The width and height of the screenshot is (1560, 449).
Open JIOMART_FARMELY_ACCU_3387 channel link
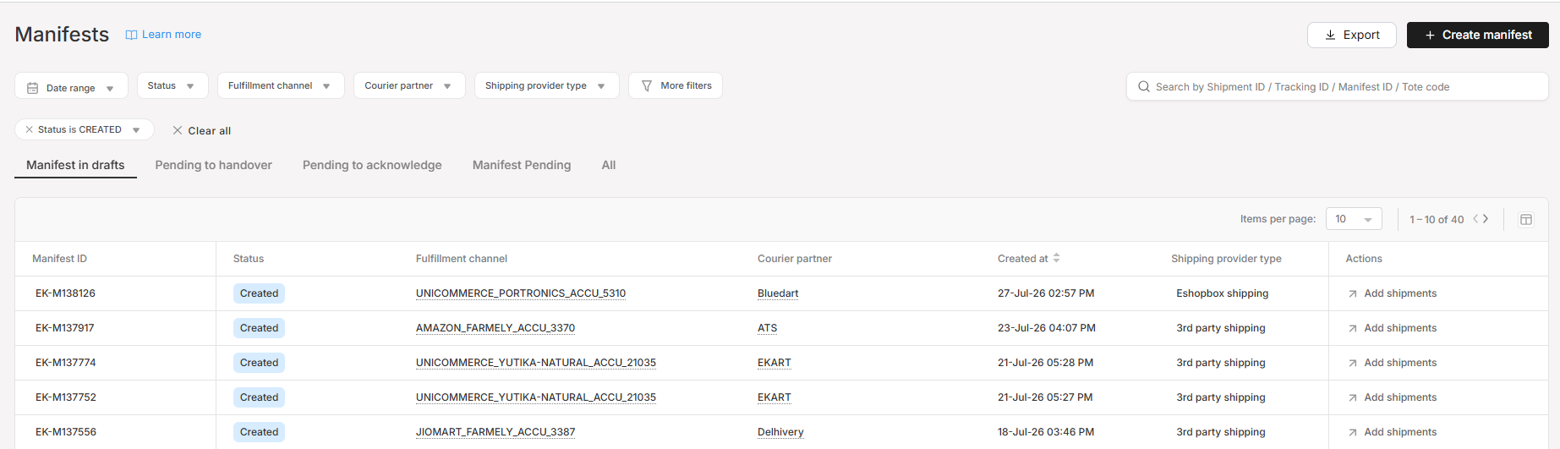(495, 432)
